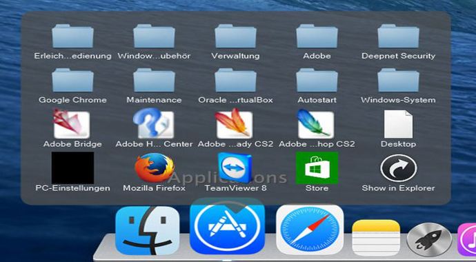Launch Adobe Bridge
The width and height of the screenshot is (476, 262).
[x=72, y=123]
